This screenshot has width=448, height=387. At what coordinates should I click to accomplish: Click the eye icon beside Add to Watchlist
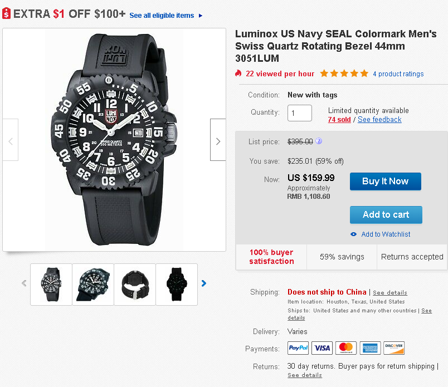[x=353, y=234]
